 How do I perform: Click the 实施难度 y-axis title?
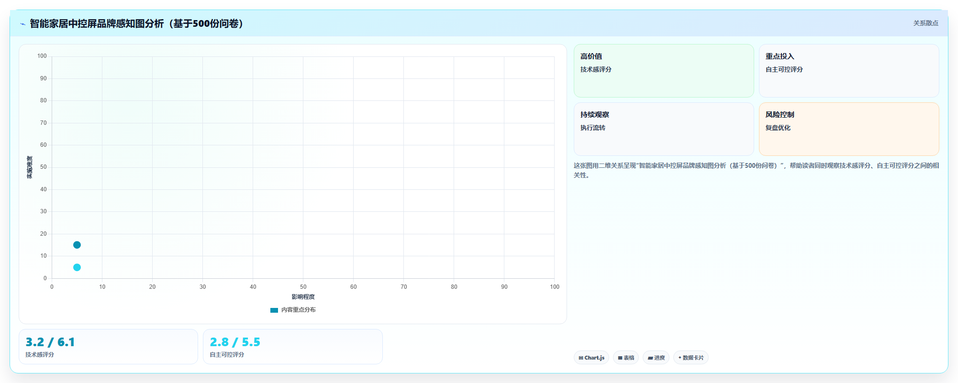(30, 167)
